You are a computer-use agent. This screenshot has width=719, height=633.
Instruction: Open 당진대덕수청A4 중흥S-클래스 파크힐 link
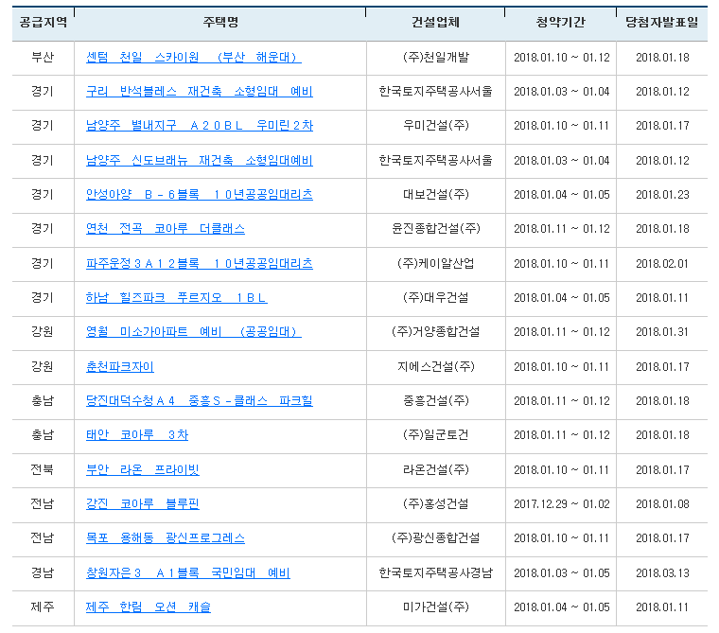click(x=199, y=401)
